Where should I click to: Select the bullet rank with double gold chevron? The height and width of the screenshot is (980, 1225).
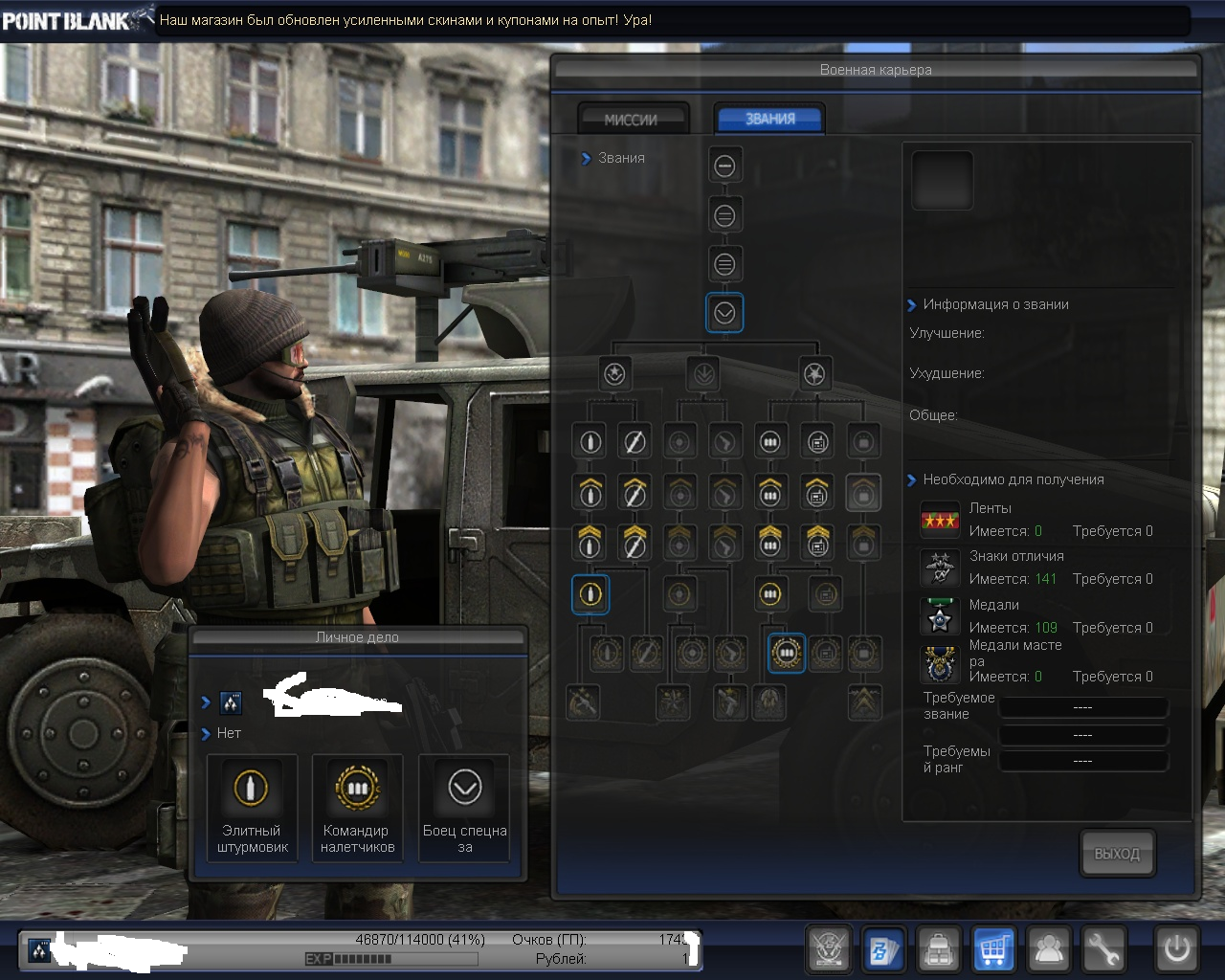[590, 543]
